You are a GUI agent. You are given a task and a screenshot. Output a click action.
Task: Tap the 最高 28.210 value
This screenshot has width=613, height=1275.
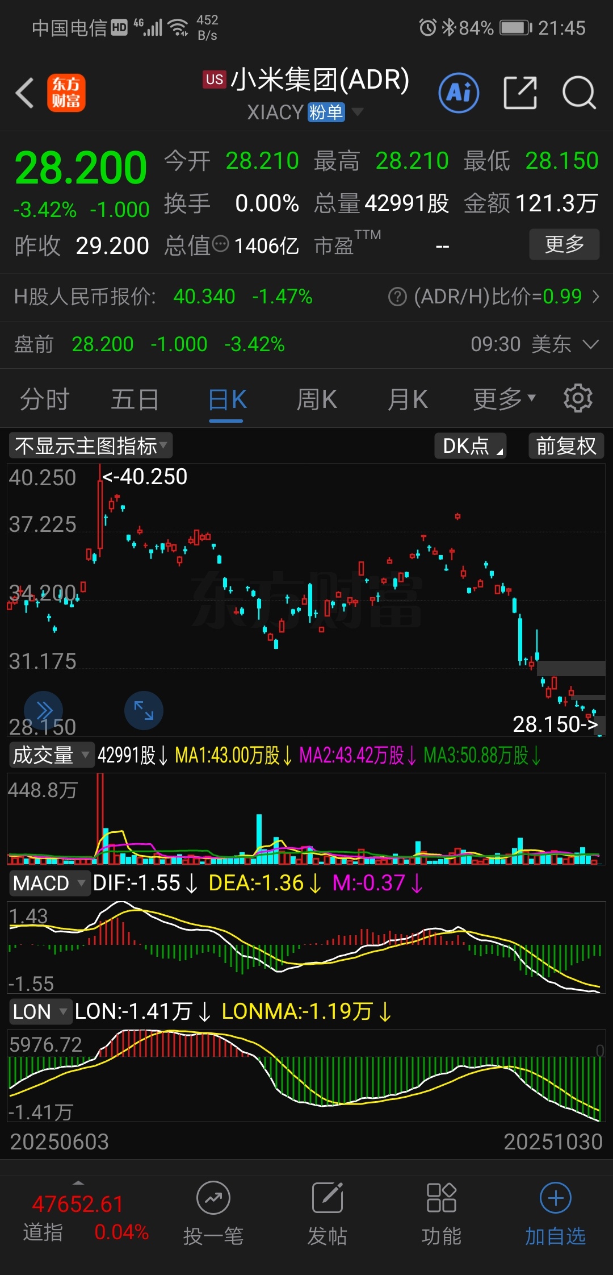coord(412,161)
